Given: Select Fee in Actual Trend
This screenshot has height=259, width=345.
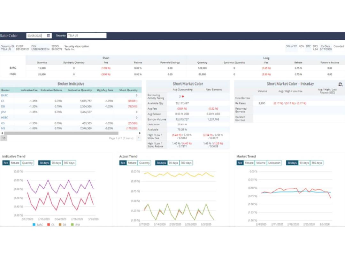Looking at the screenshot, I should click(x=123, y=163).
